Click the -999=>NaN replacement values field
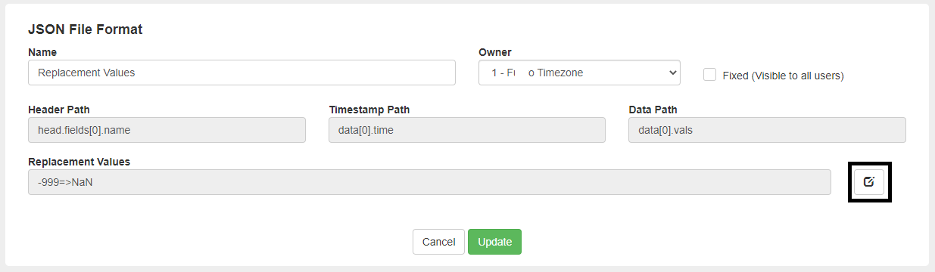 point(429,182)
